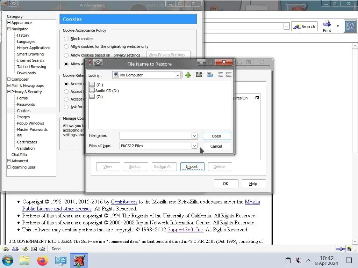The image size is (358, 268).
Task: Select Allow cookies based on privacy settings
Action: coord(66,55)
